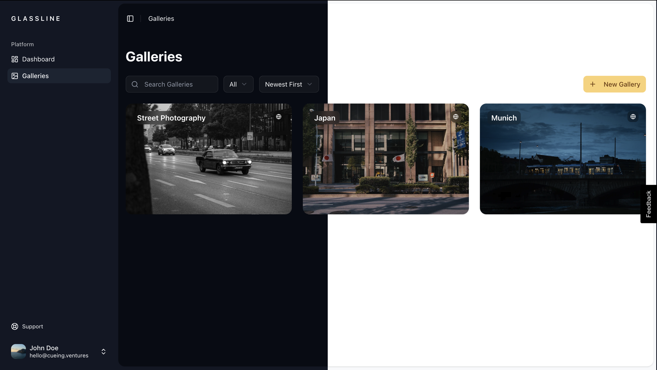Click the search magnifier icon
Screen dimensions: 657x370
point(135,84)
